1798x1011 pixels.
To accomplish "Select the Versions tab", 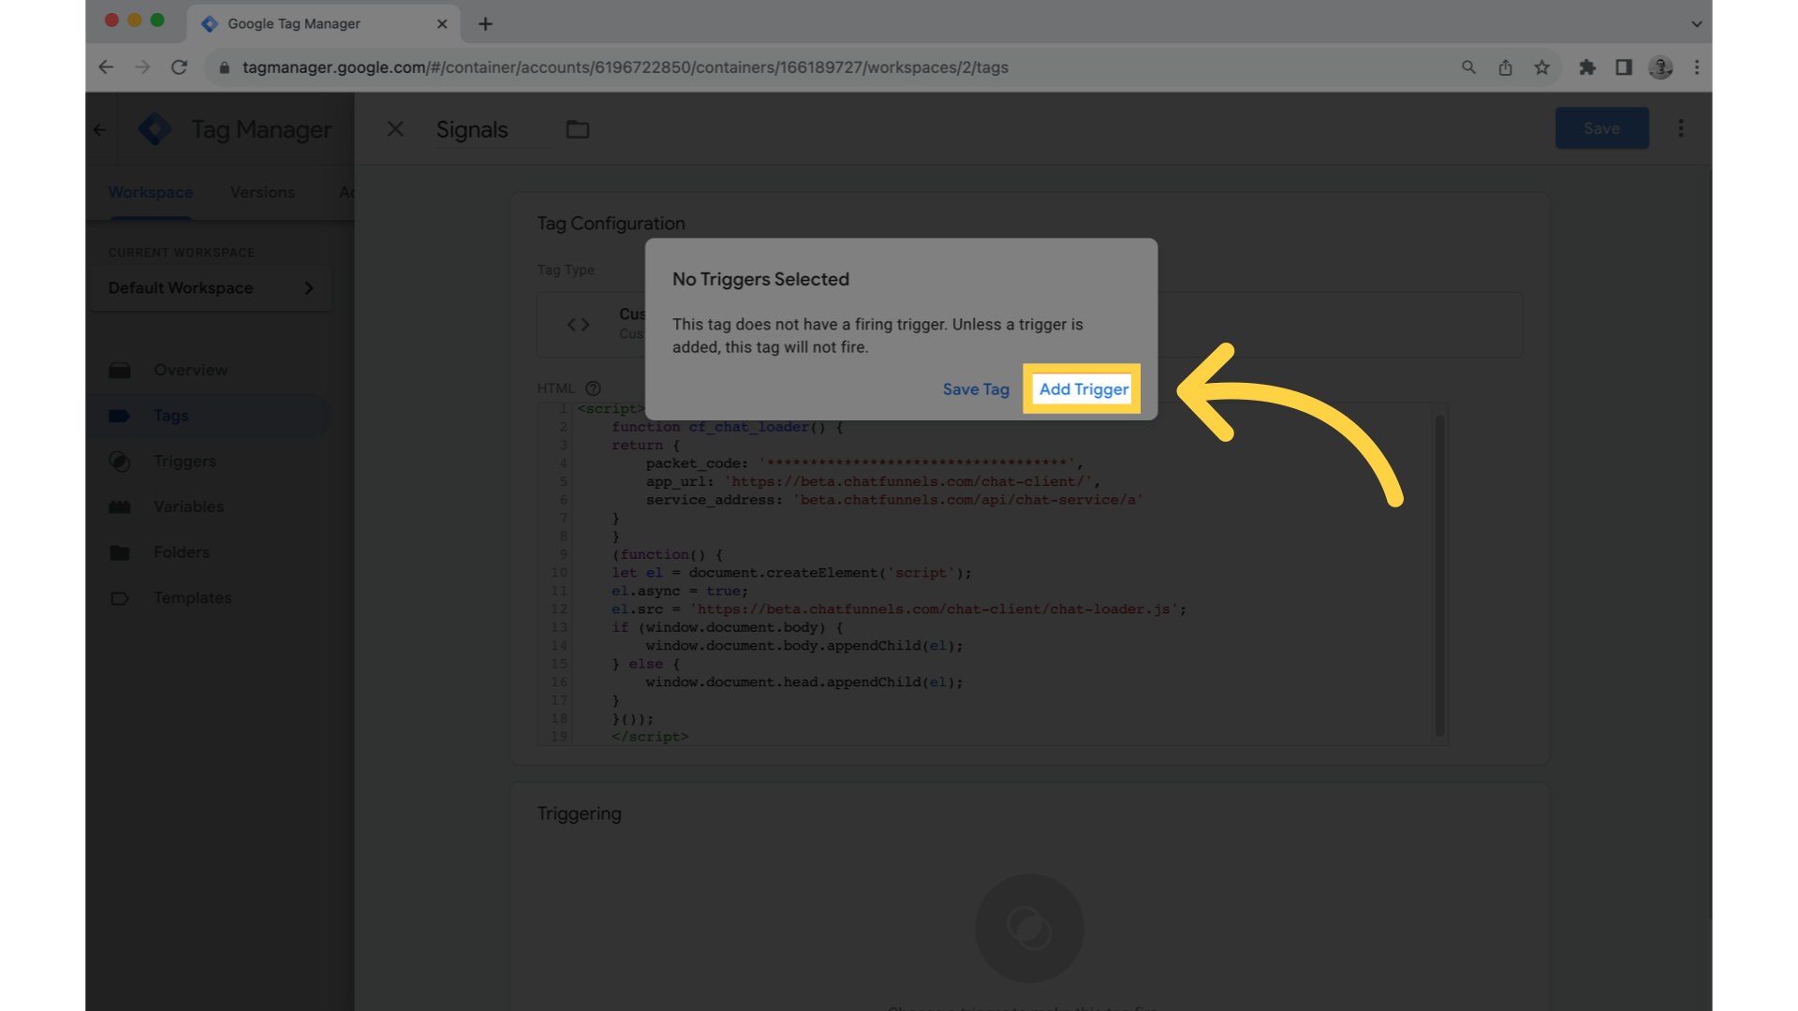I will click(263, 191).
